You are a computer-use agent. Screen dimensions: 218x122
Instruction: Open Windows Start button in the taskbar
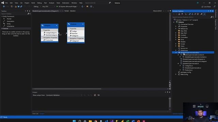point(74,121)
